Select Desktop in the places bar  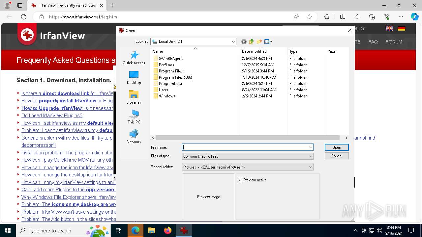(134, 77)
